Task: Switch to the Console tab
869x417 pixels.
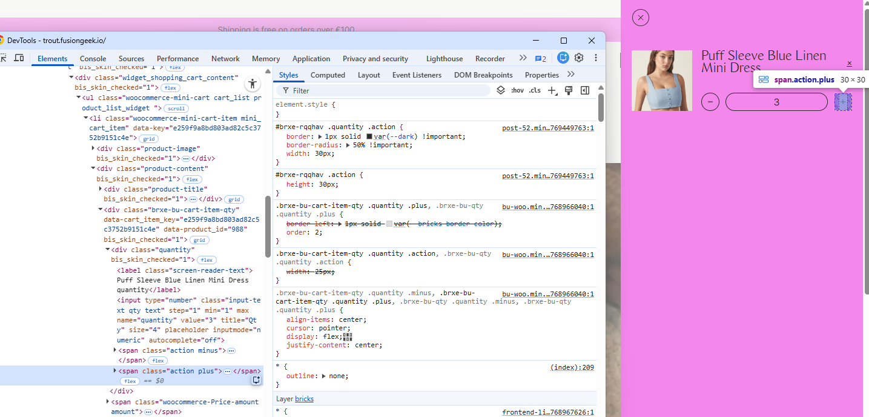Action: 93,59
